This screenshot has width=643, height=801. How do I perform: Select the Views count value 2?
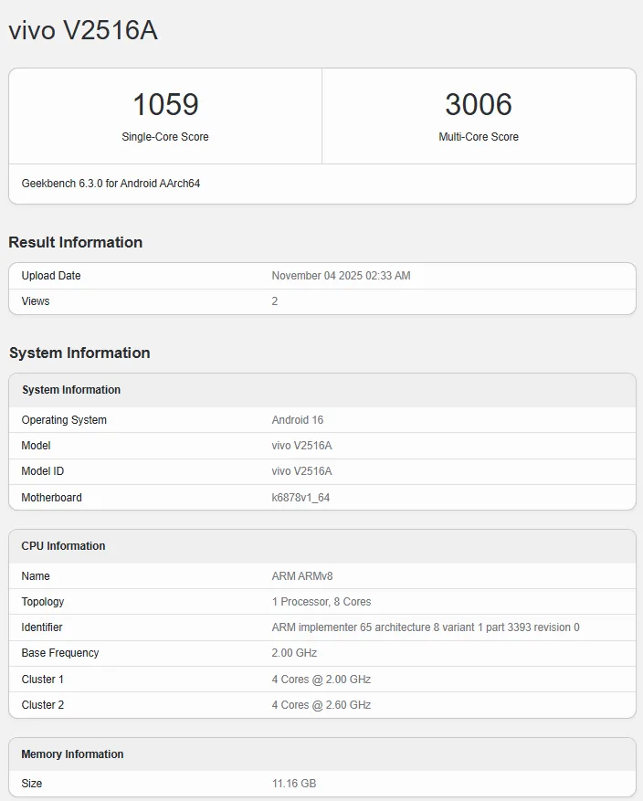coord(275,301)
